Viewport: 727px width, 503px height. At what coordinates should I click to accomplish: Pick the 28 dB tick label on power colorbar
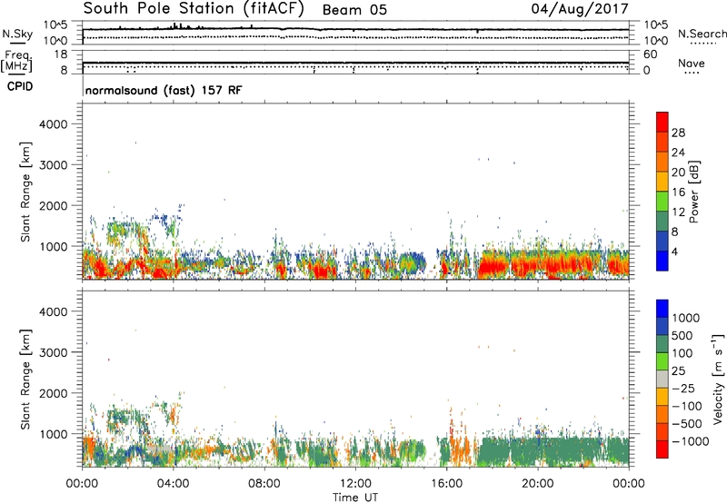[x=678, y=133]
